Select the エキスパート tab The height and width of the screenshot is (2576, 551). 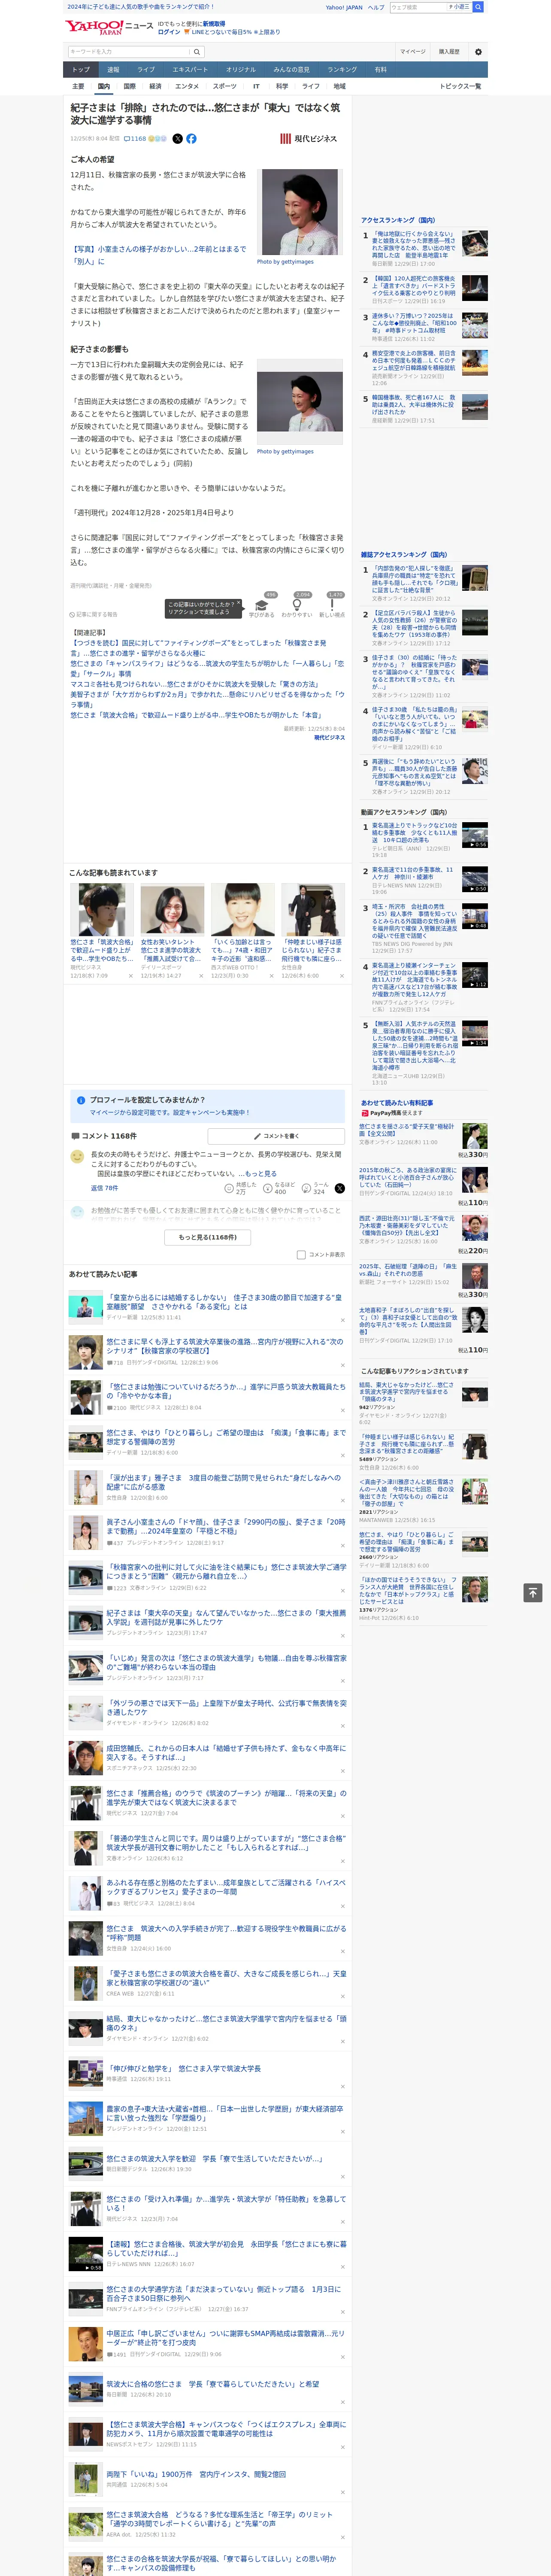coord(190,69)
